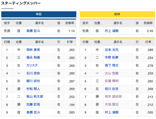Click 村上 頌樹 in batting order ninth row
The image size is (156, 119).
(x=112, y=112)
